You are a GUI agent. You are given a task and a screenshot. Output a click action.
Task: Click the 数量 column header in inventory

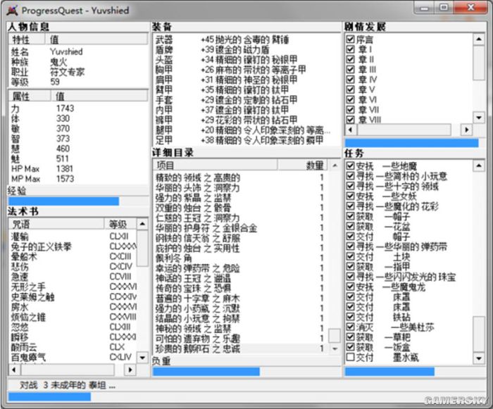tap(303, 165)
